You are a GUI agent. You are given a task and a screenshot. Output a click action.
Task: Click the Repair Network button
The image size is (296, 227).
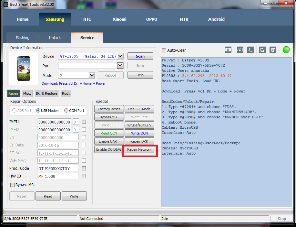pyautogui.click(x=139, y=149)
